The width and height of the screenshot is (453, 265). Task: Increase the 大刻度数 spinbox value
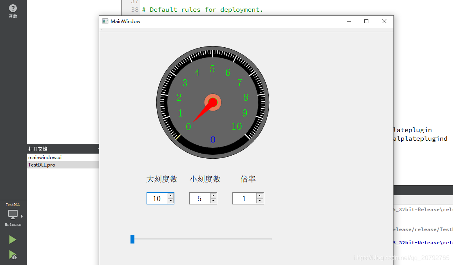(171, 195)
